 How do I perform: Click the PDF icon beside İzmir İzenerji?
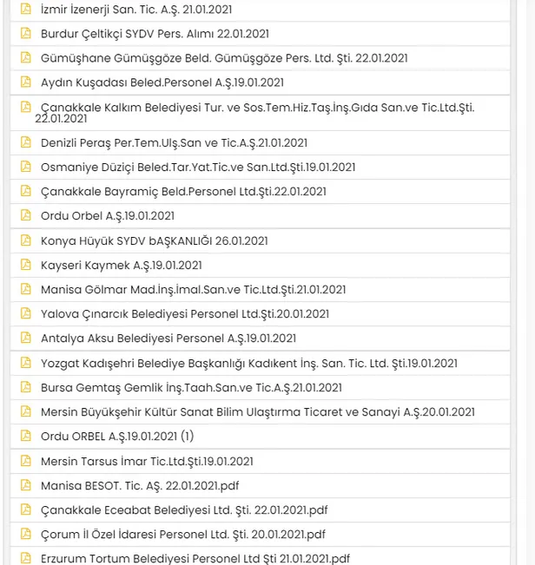point(25,10)
